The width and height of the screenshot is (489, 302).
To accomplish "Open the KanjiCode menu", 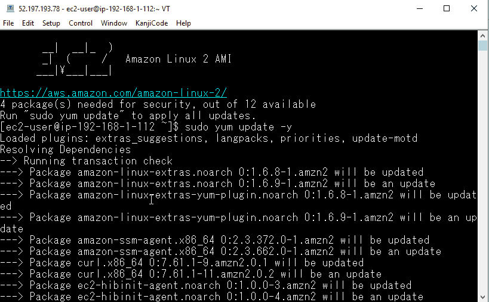I will [x=152, y=23].
